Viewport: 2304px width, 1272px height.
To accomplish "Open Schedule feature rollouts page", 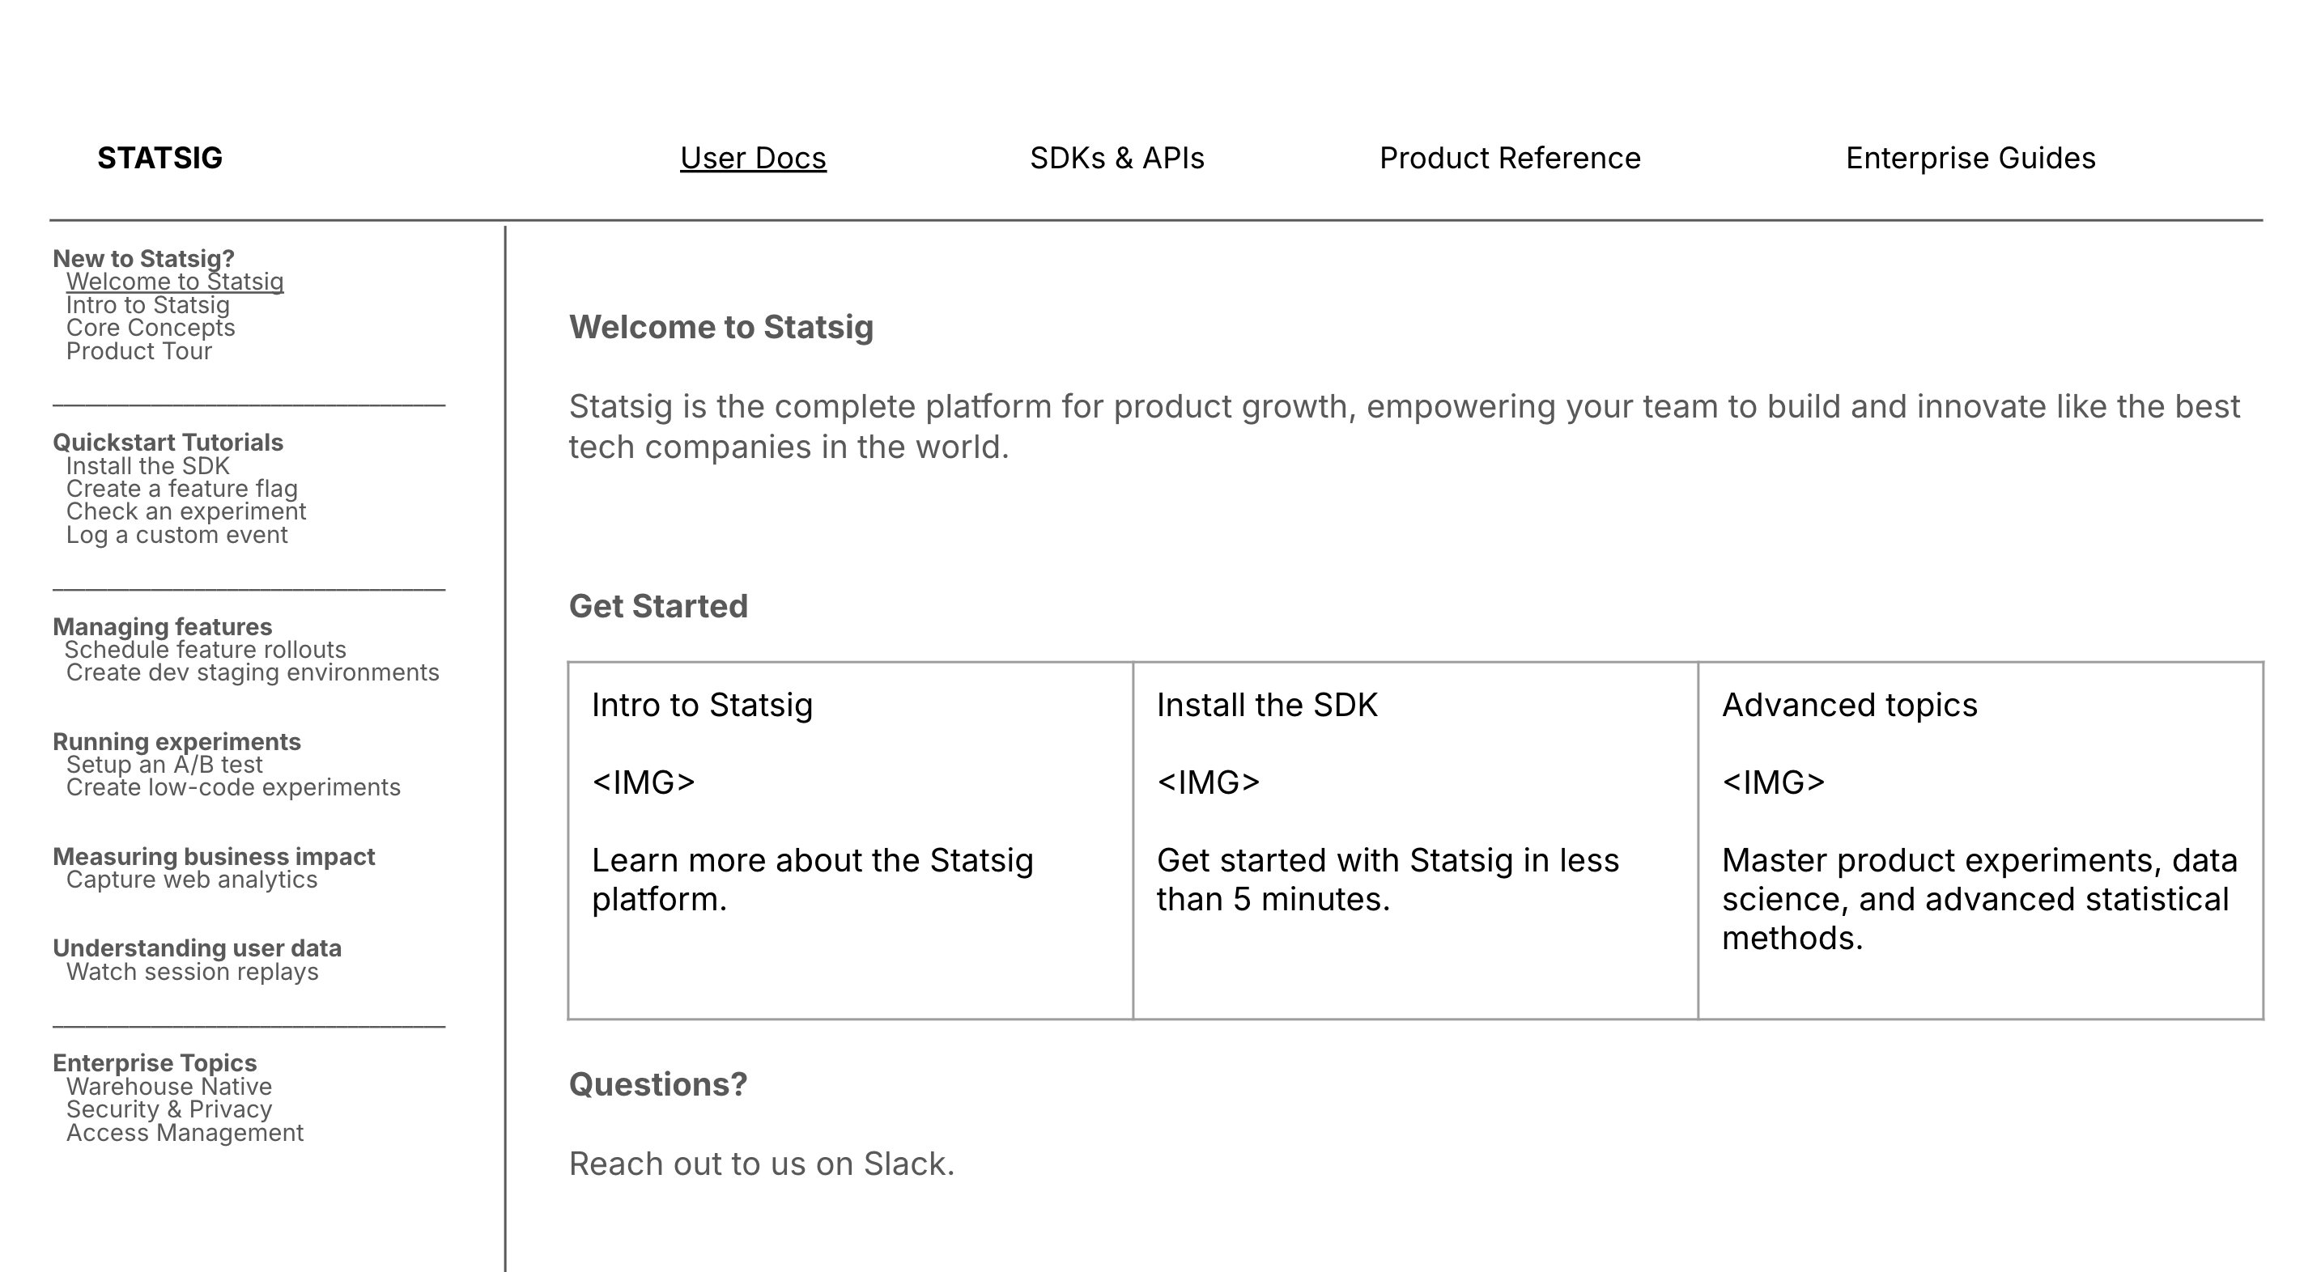I will [205, 650].
